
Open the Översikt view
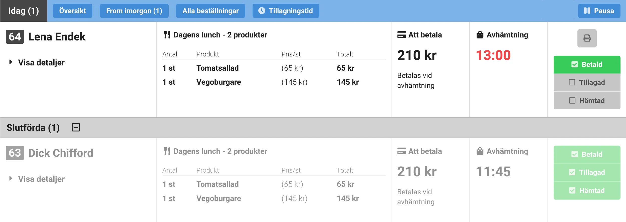tap(73, 11)
